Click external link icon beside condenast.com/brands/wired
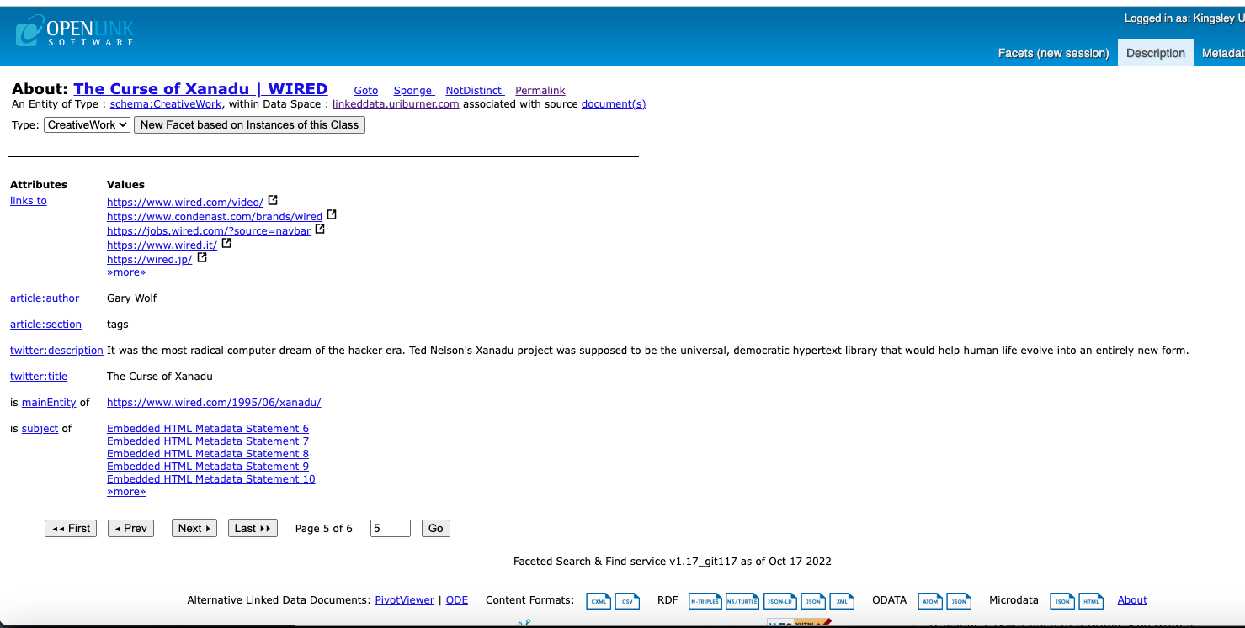 tap(332, 215)
